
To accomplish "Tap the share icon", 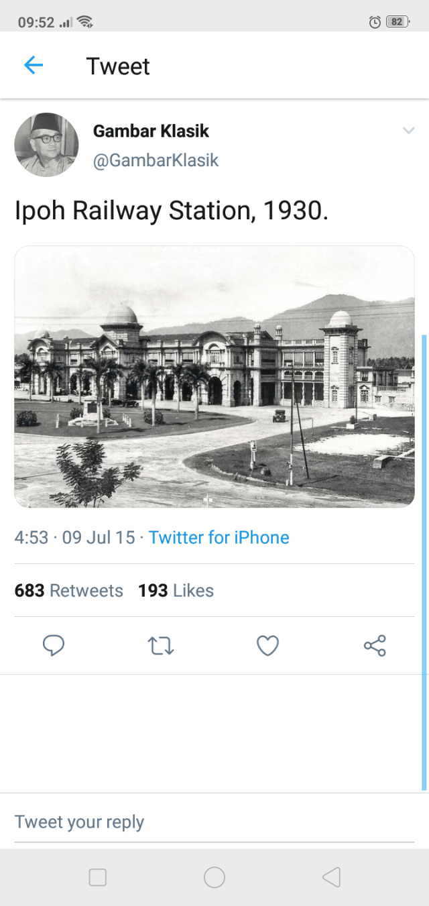I will point(375,646).
